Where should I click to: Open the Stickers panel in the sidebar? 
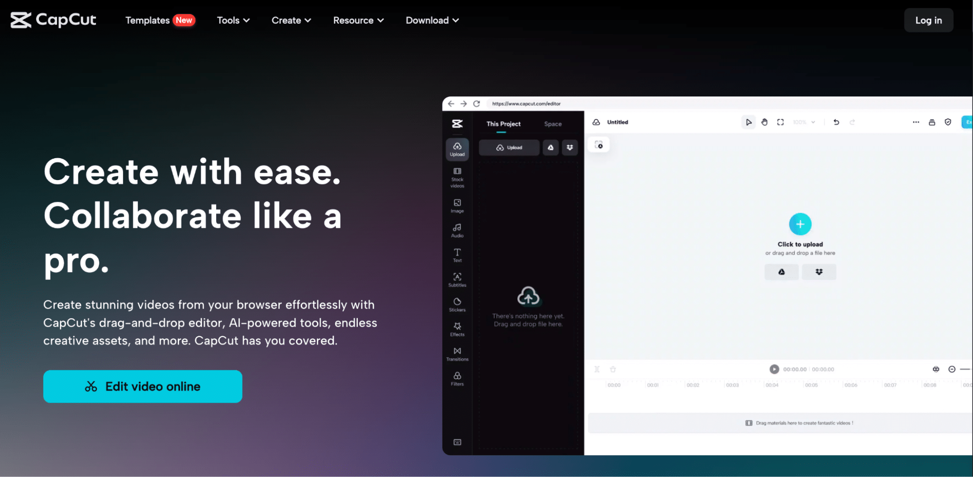pyautogui.click(x=457, y=305)
